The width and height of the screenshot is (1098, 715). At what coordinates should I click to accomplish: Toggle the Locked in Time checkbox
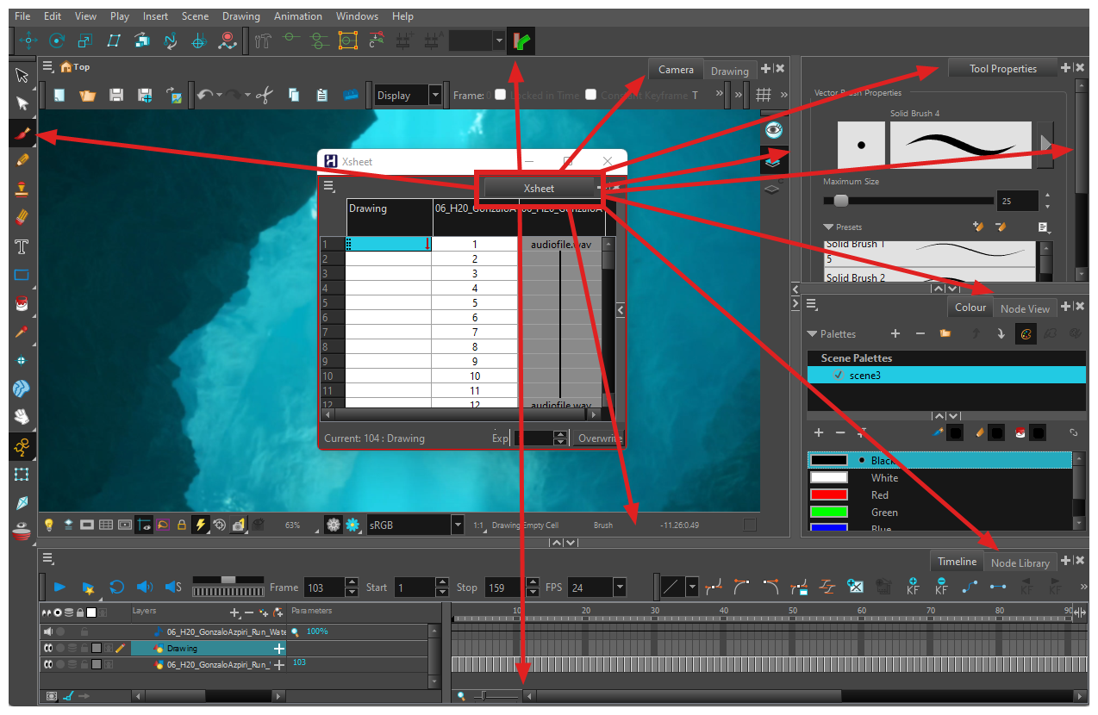coord(500,96)
